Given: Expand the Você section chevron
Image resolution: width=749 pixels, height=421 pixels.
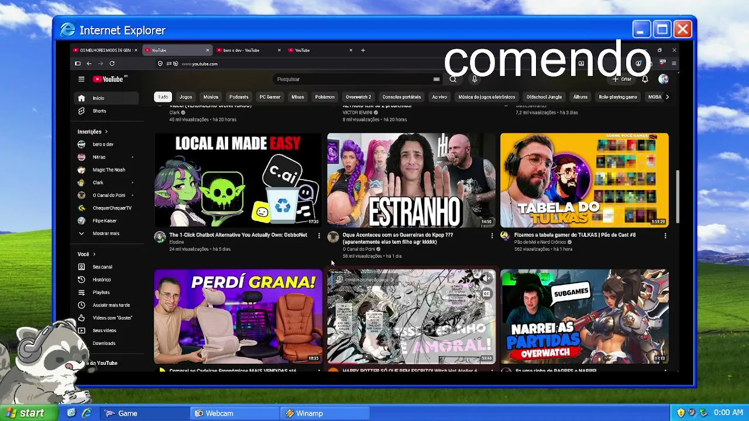Looking at the screenshot, I should coord(94,254).
